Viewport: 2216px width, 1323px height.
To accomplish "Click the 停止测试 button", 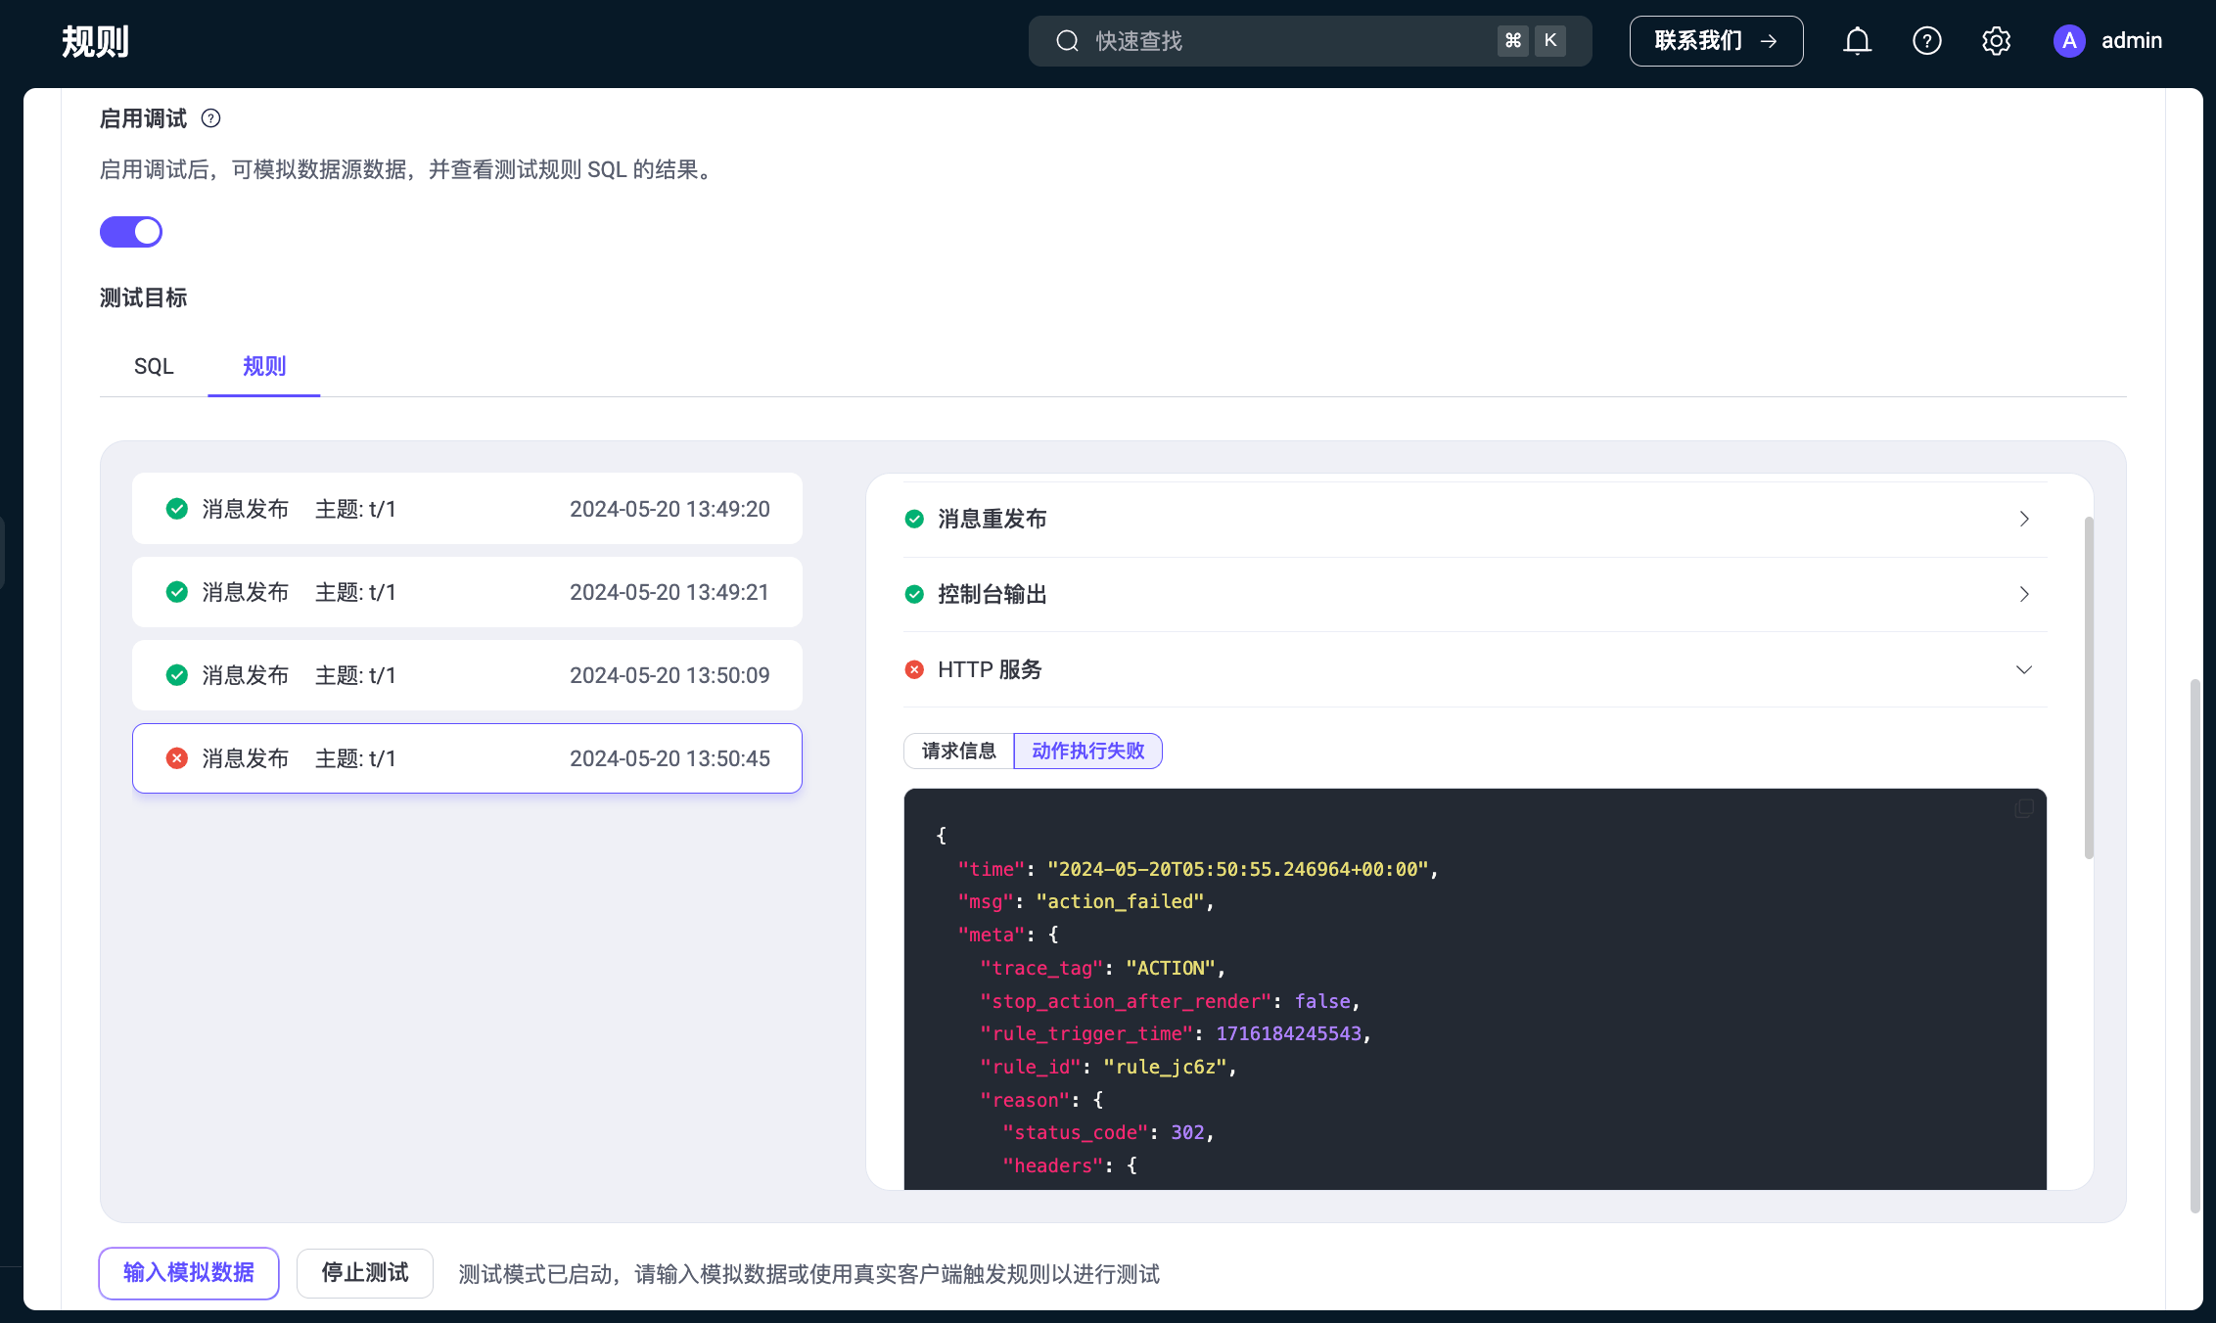I will 364,1273.
